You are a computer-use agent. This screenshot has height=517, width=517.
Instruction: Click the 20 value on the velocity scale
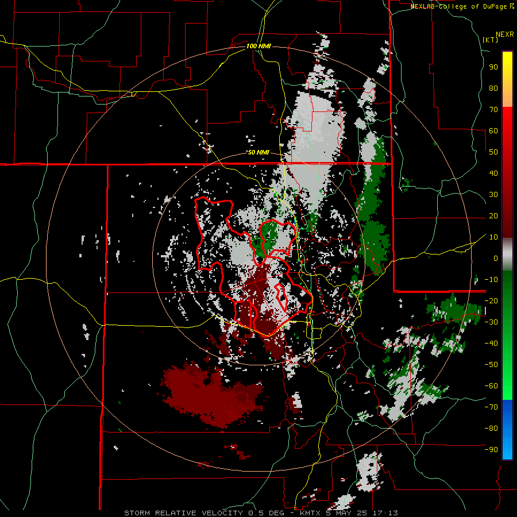pyautogui.click(x=493, y=216)
